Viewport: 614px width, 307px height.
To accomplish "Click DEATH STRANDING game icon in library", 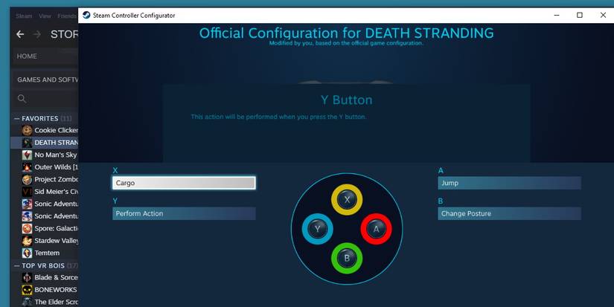I will tap(27, 143).
